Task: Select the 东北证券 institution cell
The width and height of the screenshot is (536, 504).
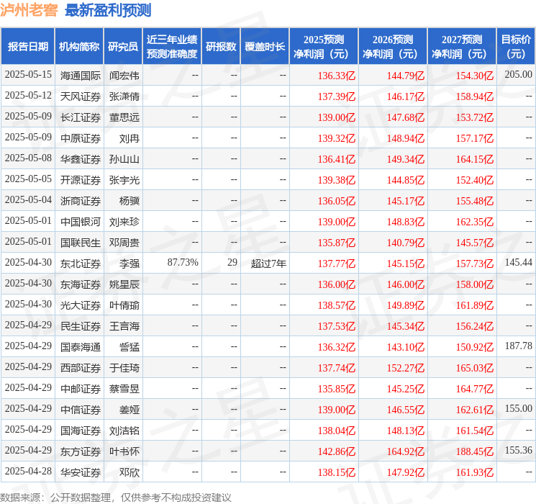Action: [81, 264]
